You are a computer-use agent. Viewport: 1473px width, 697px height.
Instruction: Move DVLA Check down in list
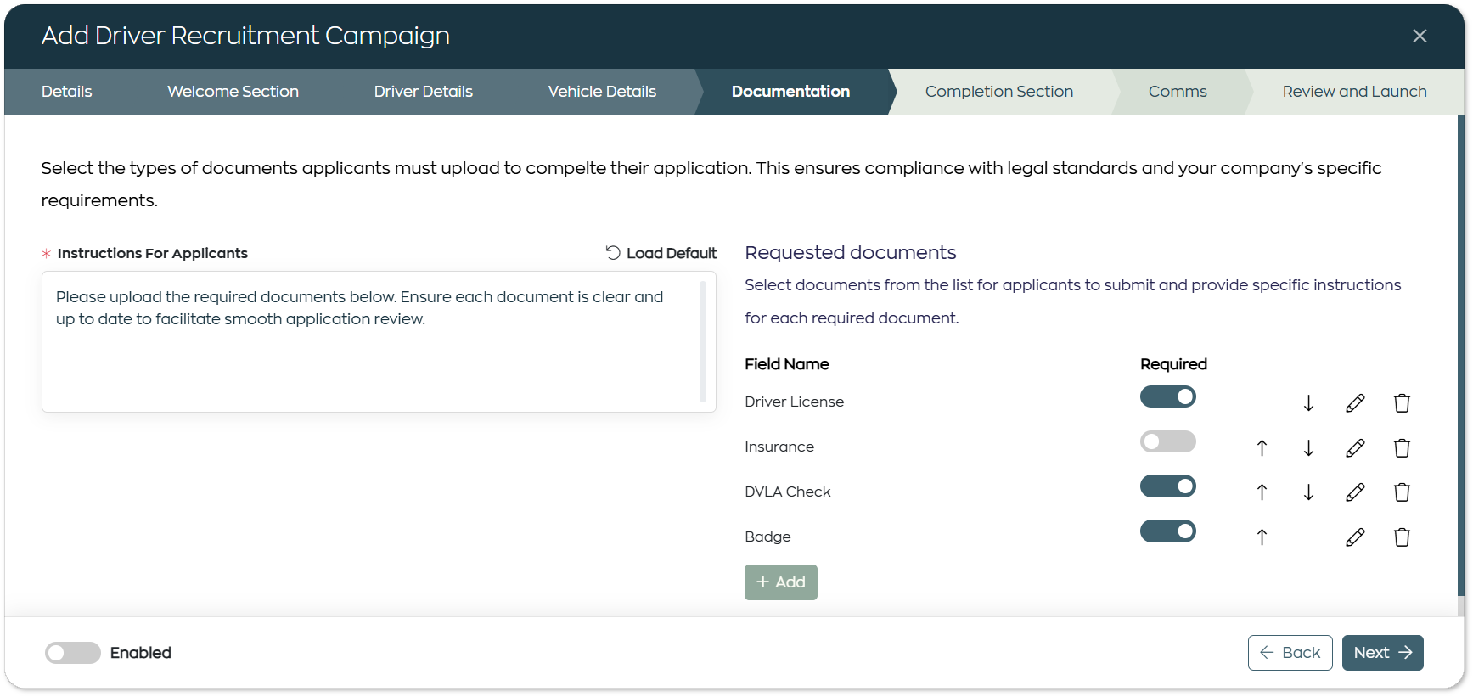pos(1308,492)
